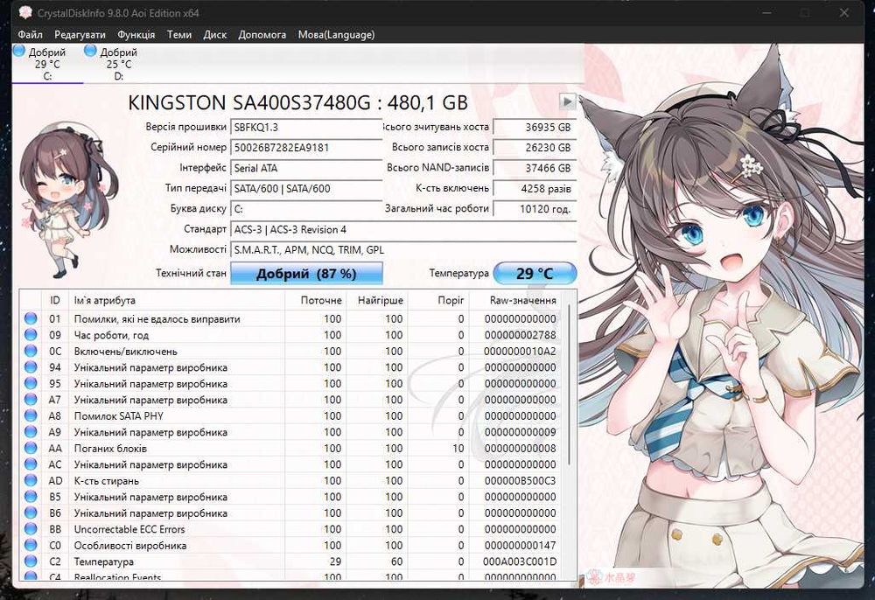The height and width of the screenshot is (600, 875).
Task: Click the power on hours 10120 год.
Action: pos(535,209)
